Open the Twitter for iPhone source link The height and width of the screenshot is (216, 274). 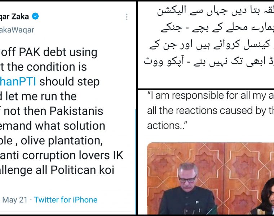pos(66,200)
